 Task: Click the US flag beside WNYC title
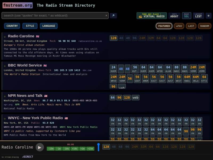click(66, 118)
